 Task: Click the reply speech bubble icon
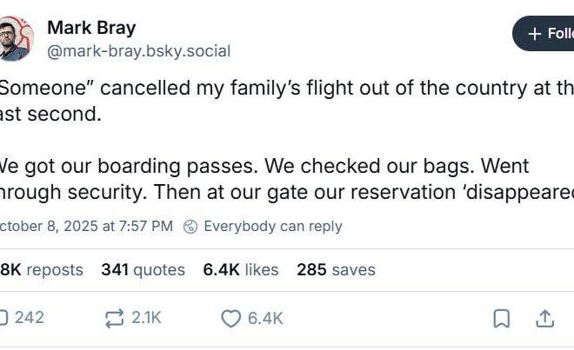coord(3,318)
